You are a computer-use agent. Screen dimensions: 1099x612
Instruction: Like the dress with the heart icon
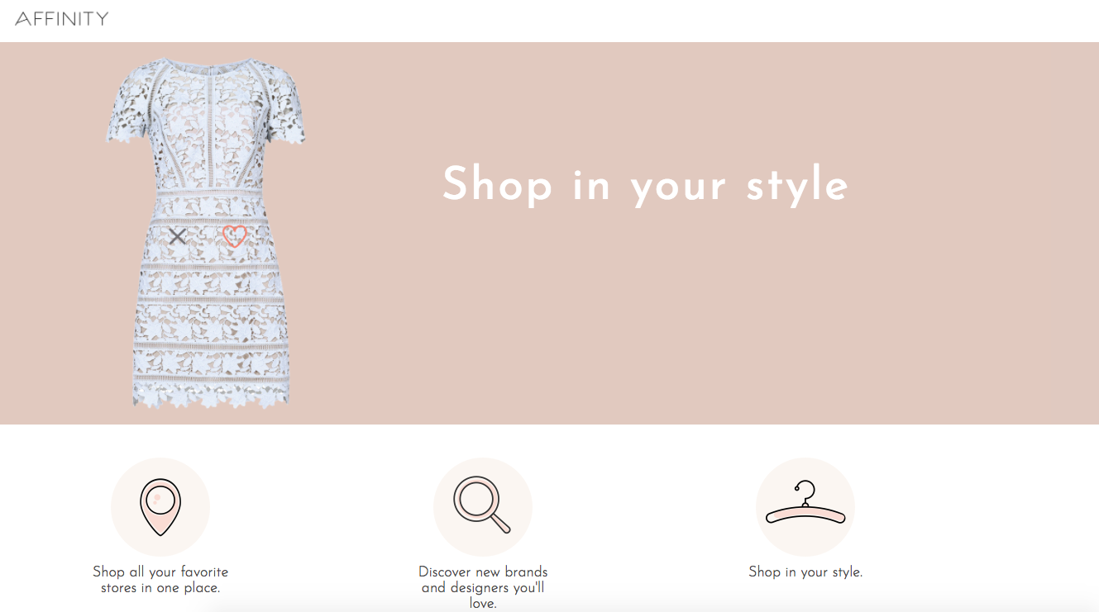pos(235,236)
